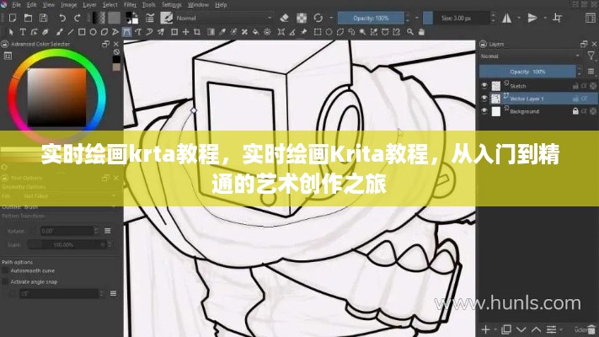Toggle preserve alpha checkerboard button

302,18
